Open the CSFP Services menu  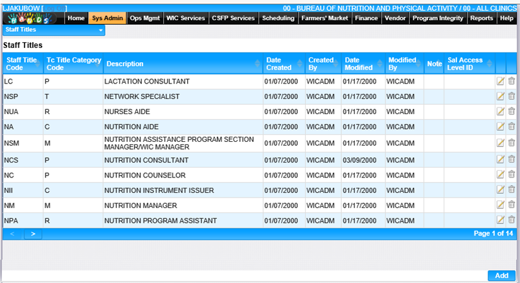point(233,18)
